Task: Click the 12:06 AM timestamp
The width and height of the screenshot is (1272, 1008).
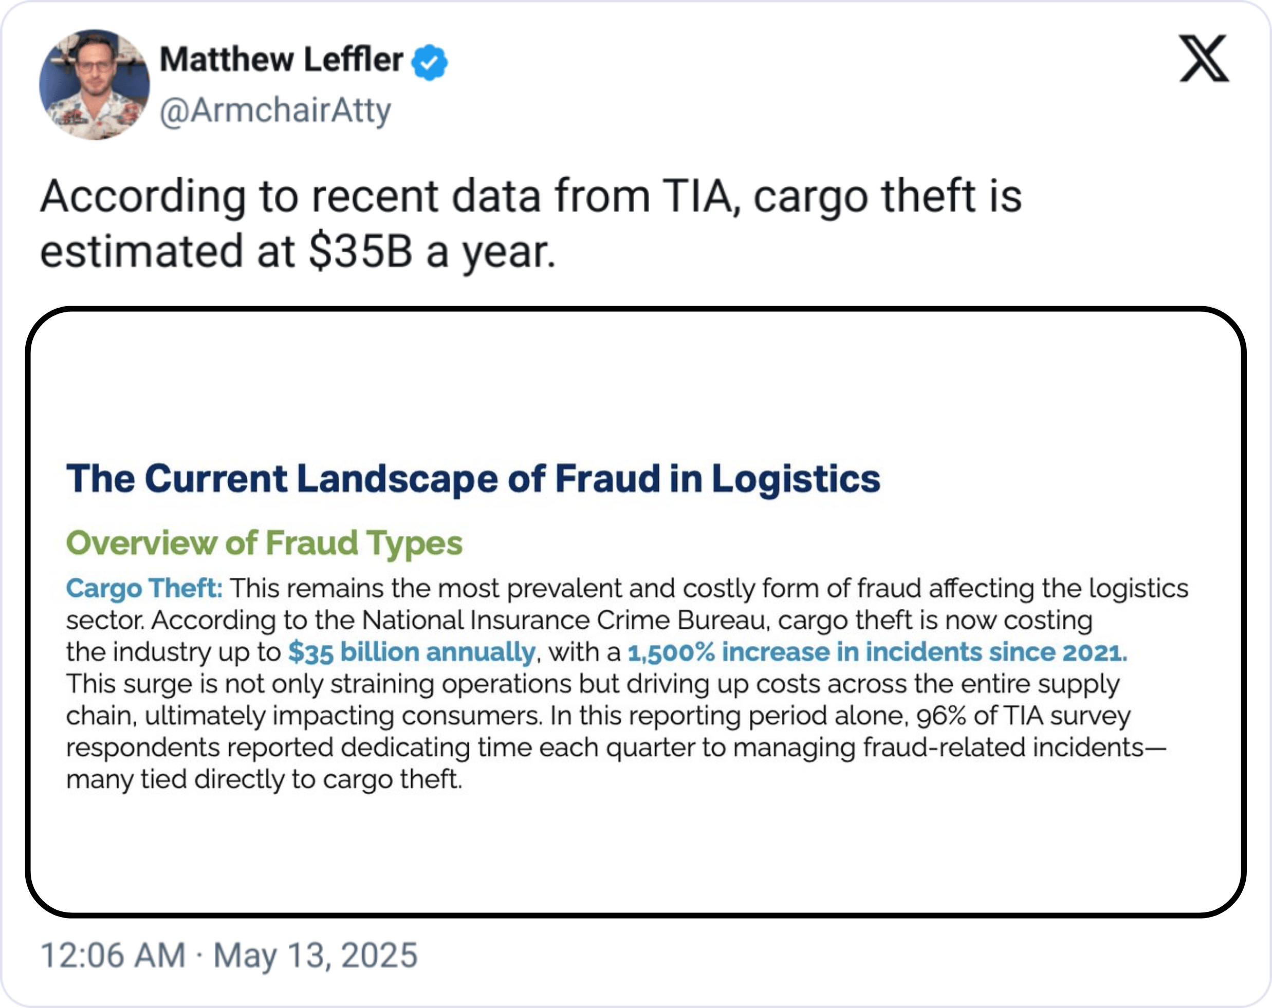Action: pos(113,955)
